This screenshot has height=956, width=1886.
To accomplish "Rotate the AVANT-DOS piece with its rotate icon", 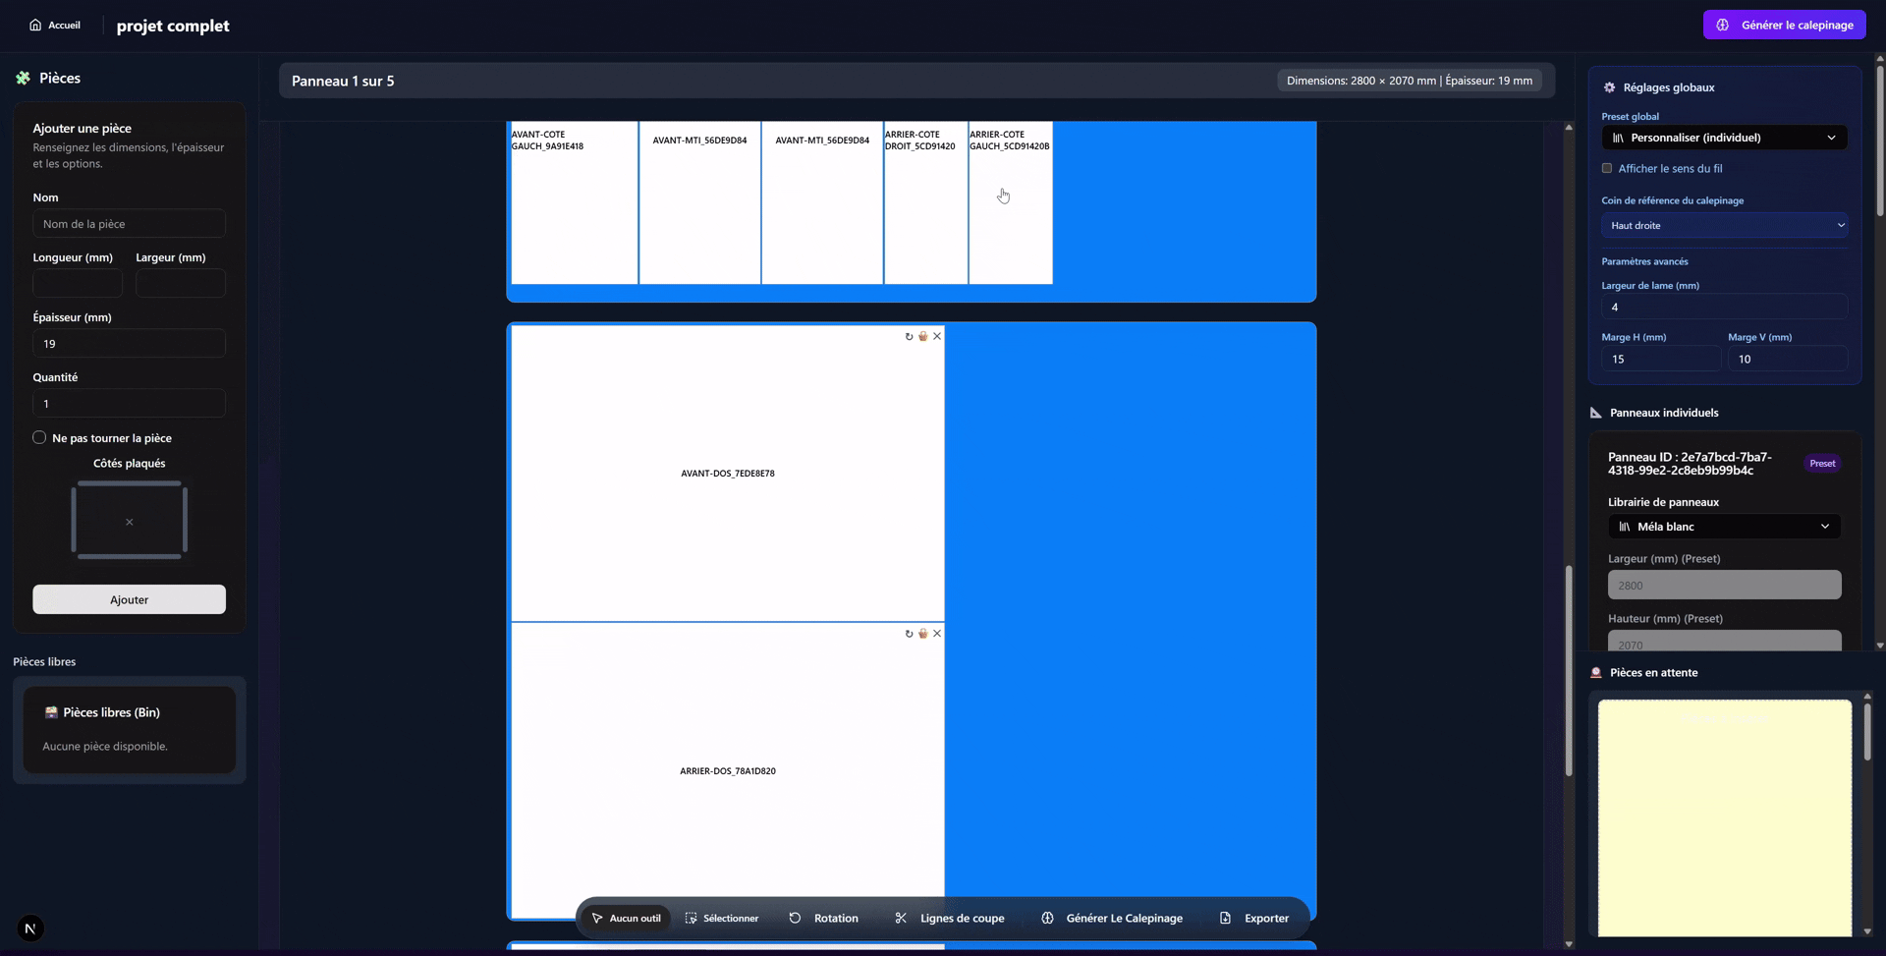I will point(909,337).
